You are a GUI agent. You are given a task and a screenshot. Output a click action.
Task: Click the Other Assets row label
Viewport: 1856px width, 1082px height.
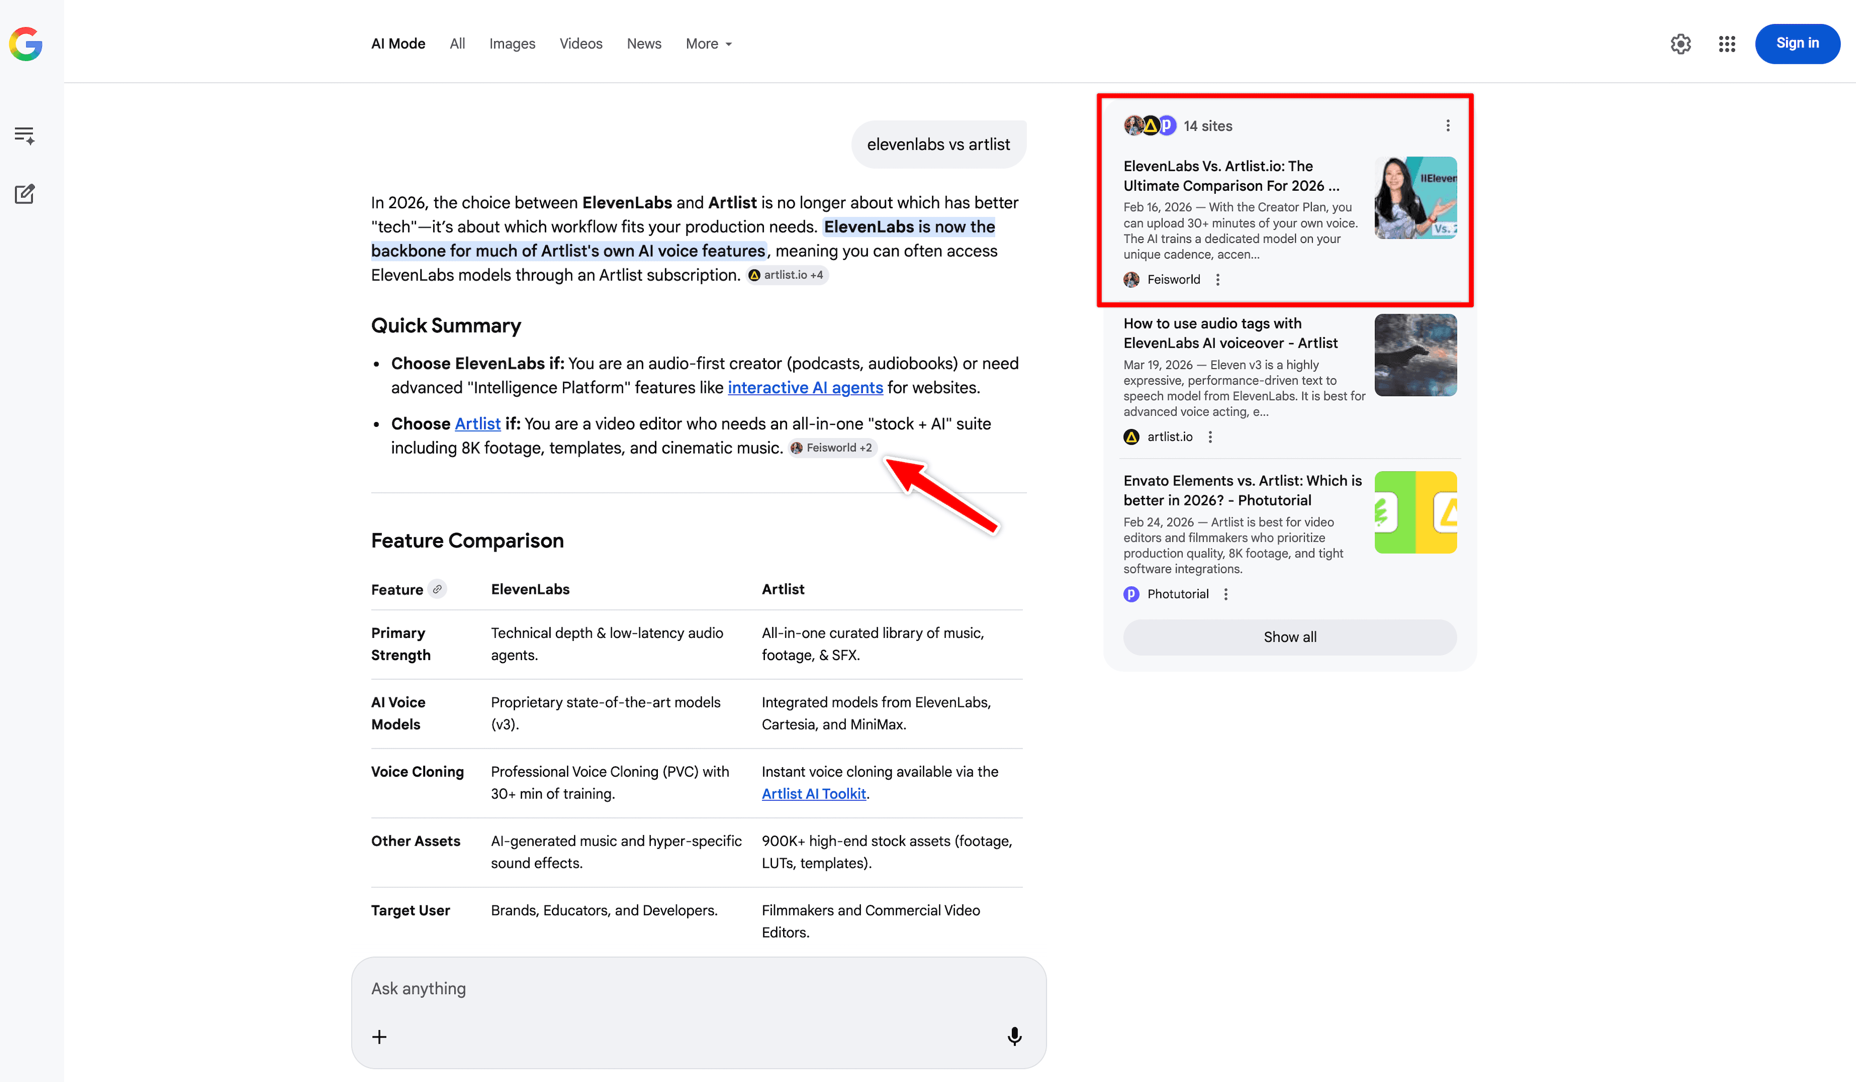click(416, 841)
